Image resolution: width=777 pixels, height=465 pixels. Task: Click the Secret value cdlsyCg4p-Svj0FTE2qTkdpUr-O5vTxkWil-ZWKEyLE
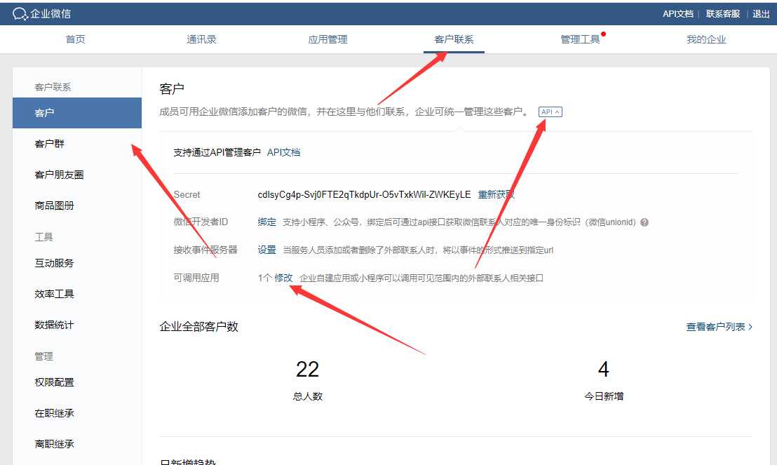pos(364,195)
